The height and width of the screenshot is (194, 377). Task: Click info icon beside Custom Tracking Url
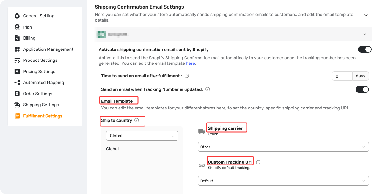point(258,162)
